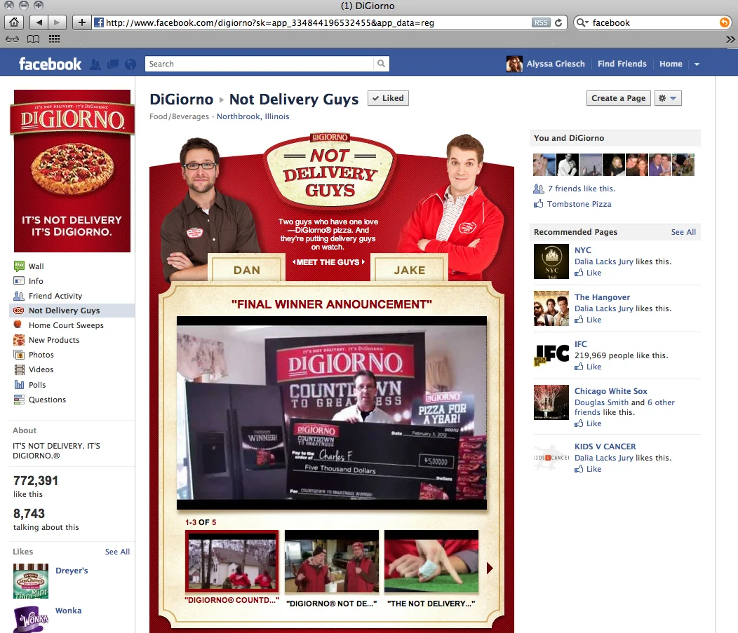
Task: Click Dalia Lacks Jury under NYC
Action: coord(604,261)
